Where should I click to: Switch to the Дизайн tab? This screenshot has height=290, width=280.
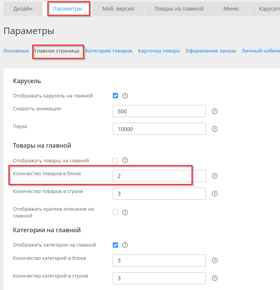click(x=23, y=9)
